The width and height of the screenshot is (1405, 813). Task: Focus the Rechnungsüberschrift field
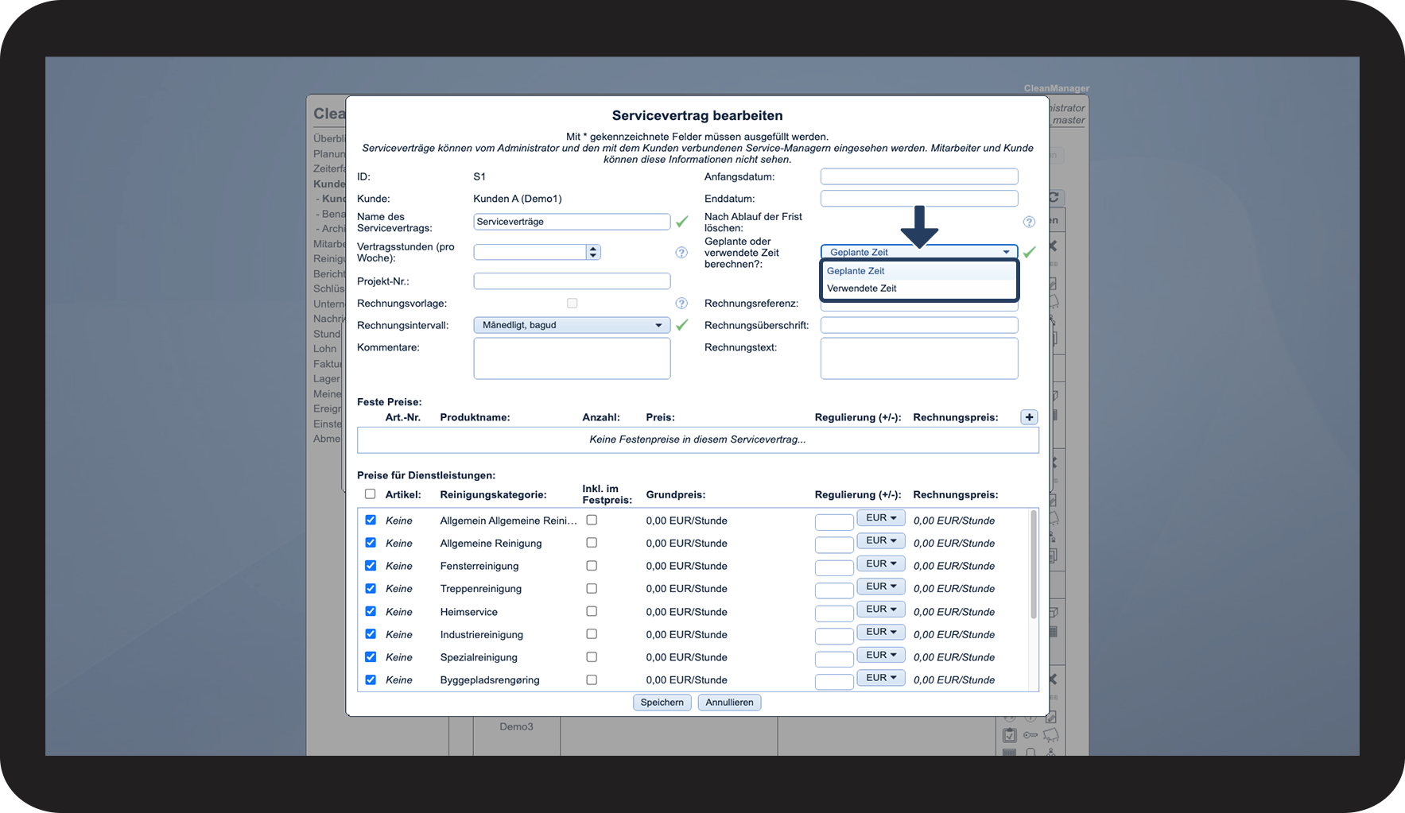919,325
